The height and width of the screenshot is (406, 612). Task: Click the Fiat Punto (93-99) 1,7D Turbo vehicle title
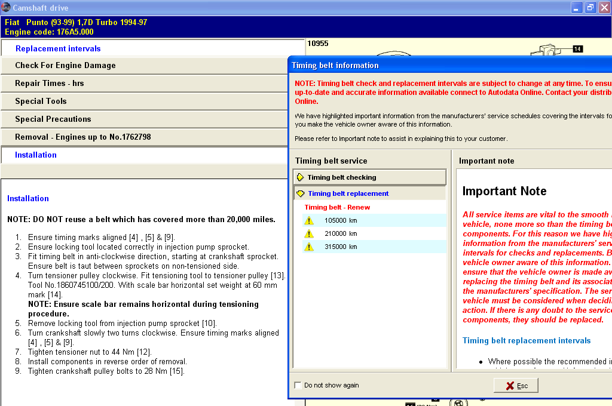tap(76, 22)
